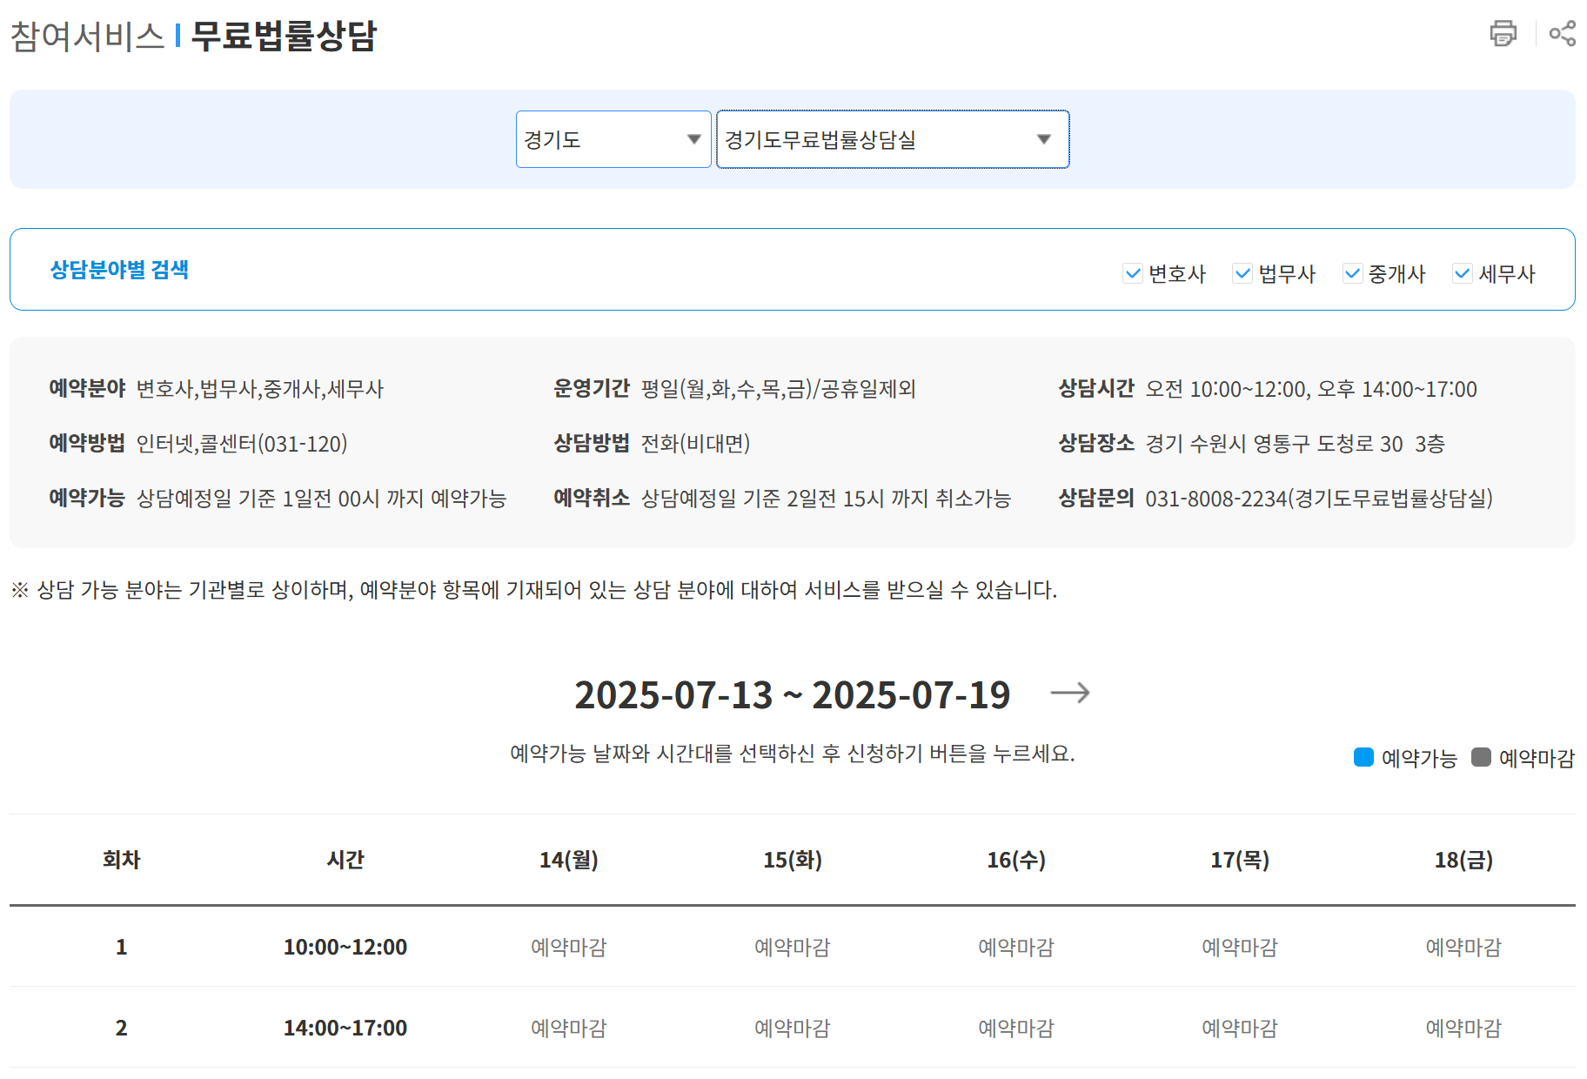Click the 10:00~12:00 time cell
Image resolution: width=1587 pixels, height=1079 pixels.
click(345, 947)
